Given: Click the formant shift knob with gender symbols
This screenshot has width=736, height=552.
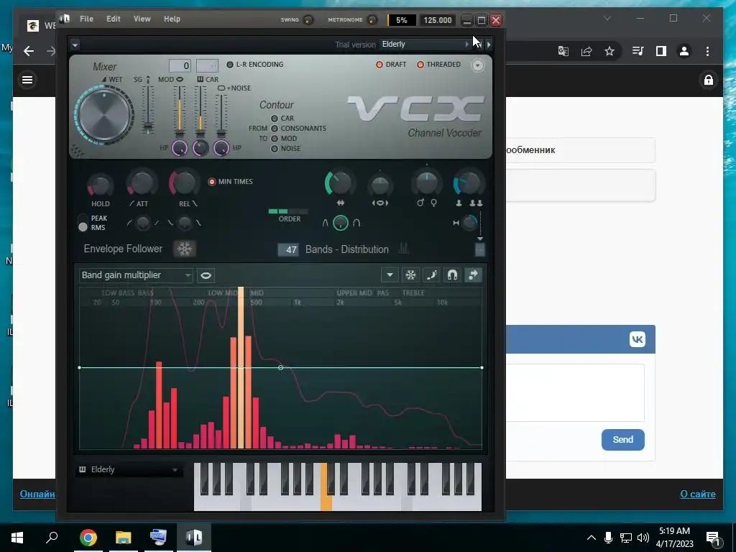Looking at the screenshot, I should click(x=427, y=183).
